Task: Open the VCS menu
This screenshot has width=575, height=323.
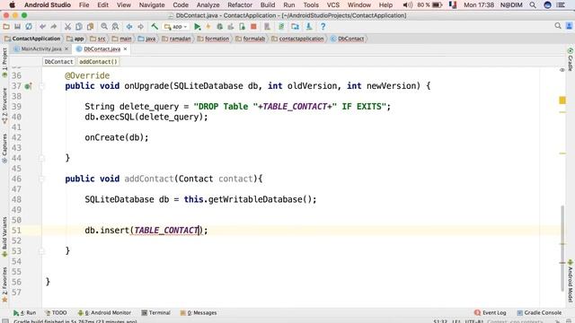Action: point(333,4)
